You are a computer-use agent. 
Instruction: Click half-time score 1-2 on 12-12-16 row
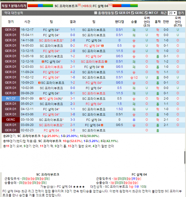pyautogui.click(x=166, y=62)
